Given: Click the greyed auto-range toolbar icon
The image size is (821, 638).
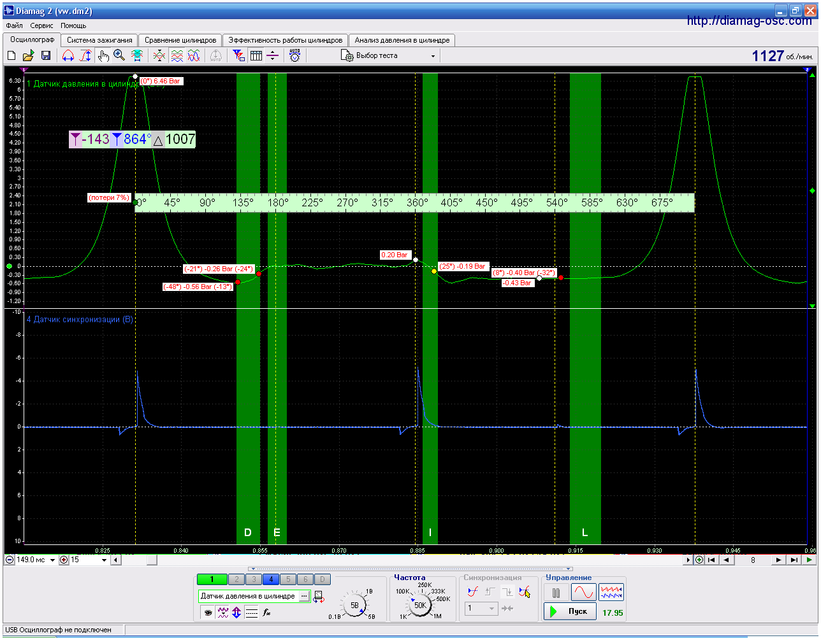Looking at the screenshot, I should coord(216,56).
